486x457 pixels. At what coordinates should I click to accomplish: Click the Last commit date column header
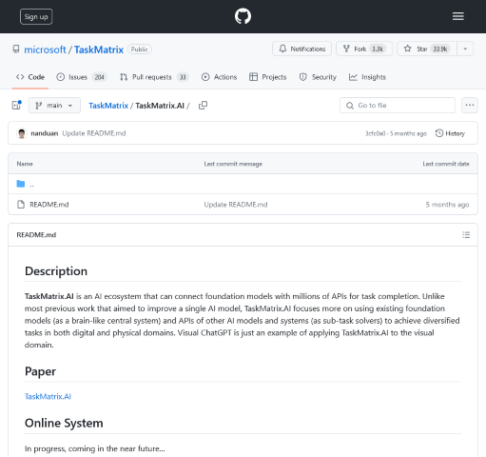pyautogui.click(x=446, y=164)
